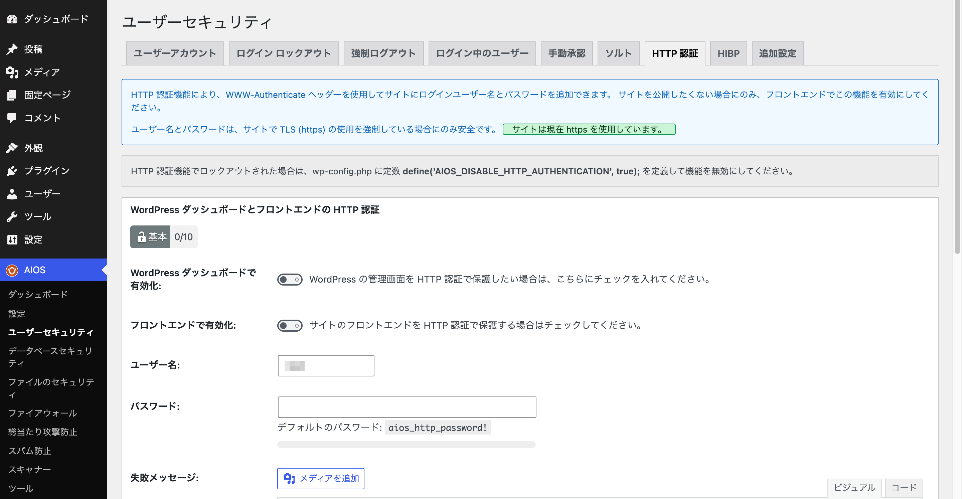The image size is (962, 499).
Task: Open the ログイン ロックアウト tab
Action: pyautogui.click(x=284, y=53)
